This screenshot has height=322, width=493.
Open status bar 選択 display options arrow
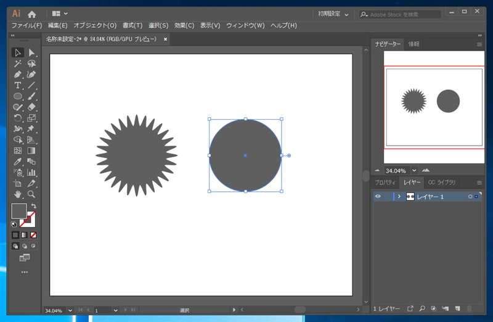click(234, 310)
